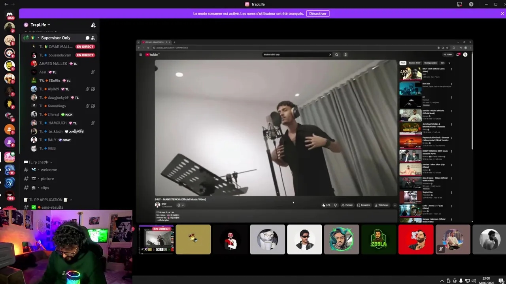Show hidden system tray icons chevron
Image resolution: width=506 pixels, height=284 pixels.
click(442, 281)
